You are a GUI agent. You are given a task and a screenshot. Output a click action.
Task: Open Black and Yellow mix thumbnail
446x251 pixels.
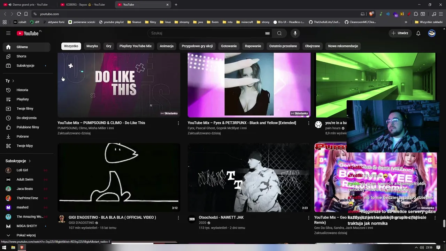[x=249, y=85]
